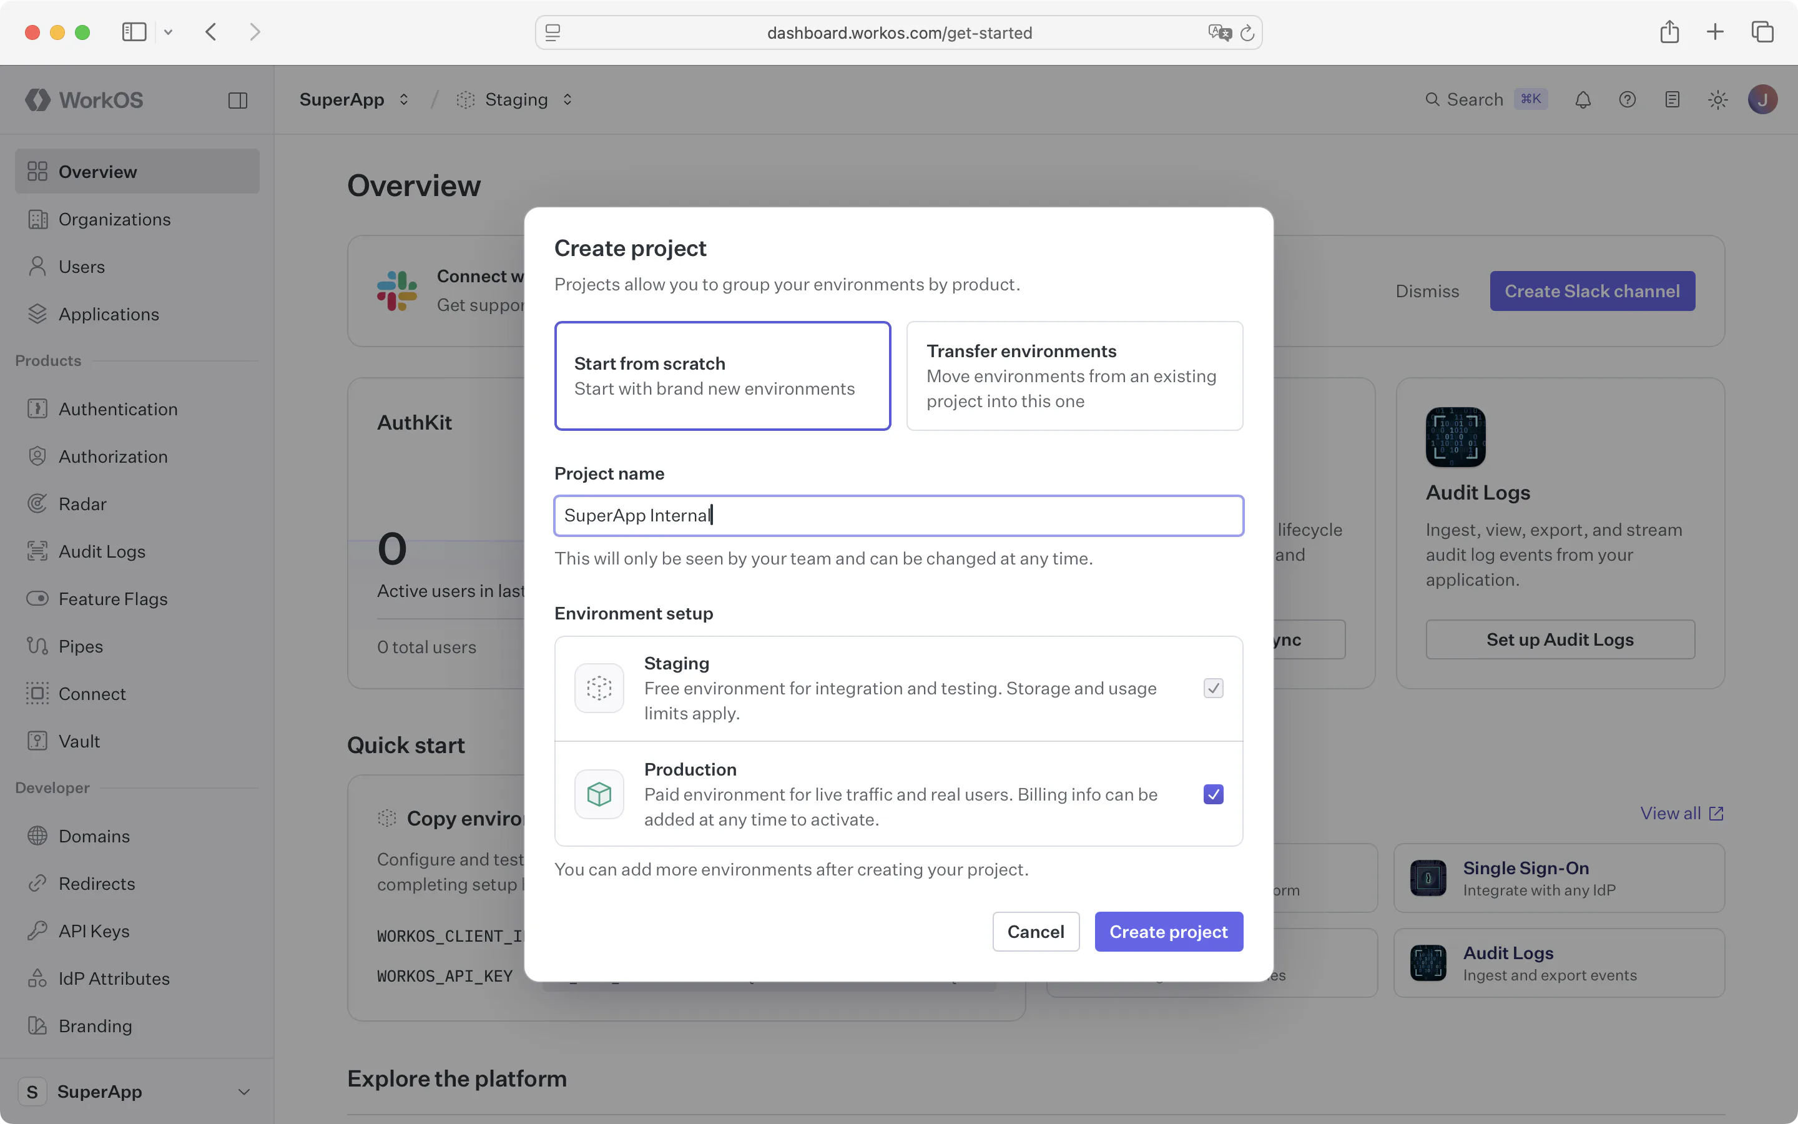Open the user avatar J menu
The width and height of the screenshot is (1798, 1124).
[x=1762, y=100]
